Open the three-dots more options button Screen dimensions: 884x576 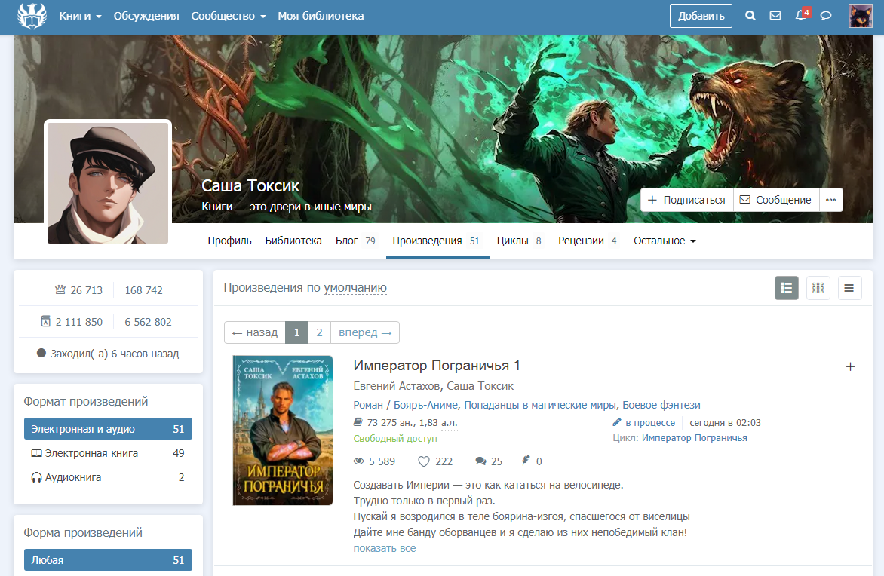(831, 200)
